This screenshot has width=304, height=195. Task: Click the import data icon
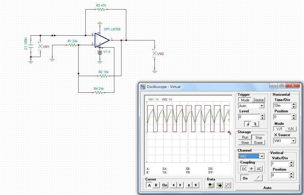click(x=211, y=185)
